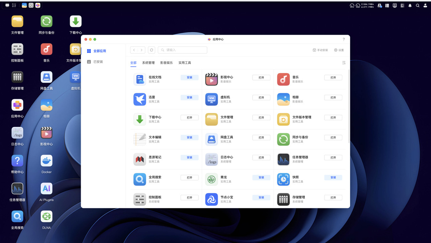Click the 手动安装 button
The image size is (431, 243).
(x=320, y=50)
